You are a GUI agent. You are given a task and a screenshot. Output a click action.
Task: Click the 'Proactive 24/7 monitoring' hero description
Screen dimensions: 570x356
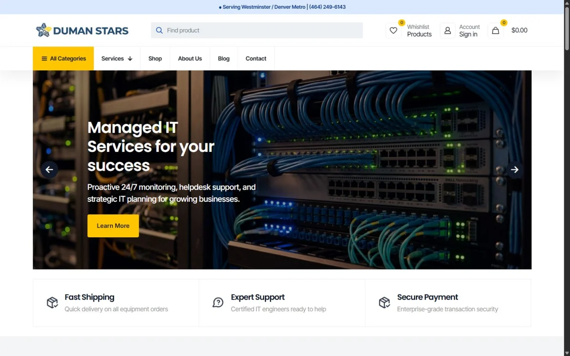[171, 193]
